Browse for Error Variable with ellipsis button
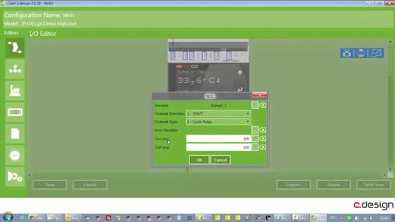This screenshot has height=222, width=395. pyautogui.click(x=255, y=130)
